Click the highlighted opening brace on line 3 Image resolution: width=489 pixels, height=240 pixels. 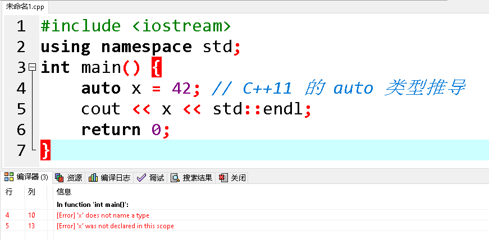(157, 67)
